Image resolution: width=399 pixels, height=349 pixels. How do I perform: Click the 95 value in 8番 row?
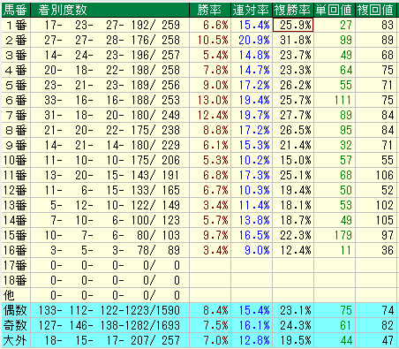(x=346, y=130)
